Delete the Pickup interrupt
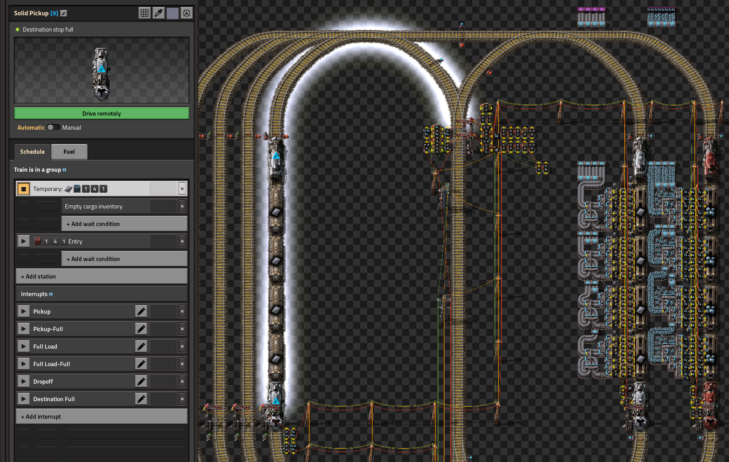Image resolution: width=729 pixels, height=462 pixels. click(x=182, y=311)
